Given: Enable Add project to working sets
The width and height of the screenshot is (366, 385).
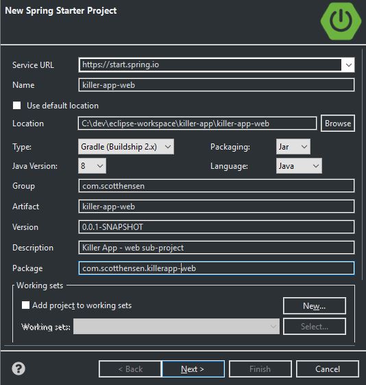Looking at the screenshot, I should click(x=25, y=305).
